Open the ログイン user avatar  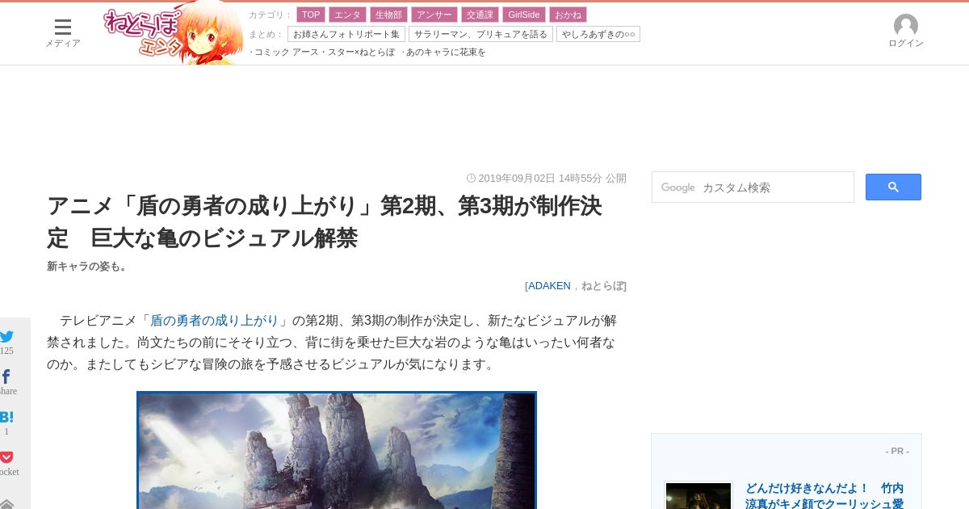905,31
